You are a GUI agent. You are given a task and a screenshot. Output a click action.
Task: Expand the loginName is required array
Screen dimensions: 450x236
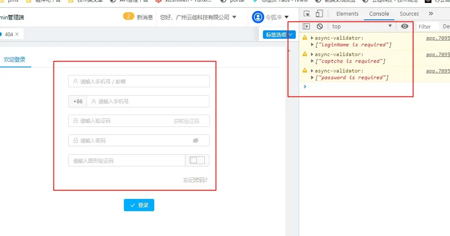312,45
